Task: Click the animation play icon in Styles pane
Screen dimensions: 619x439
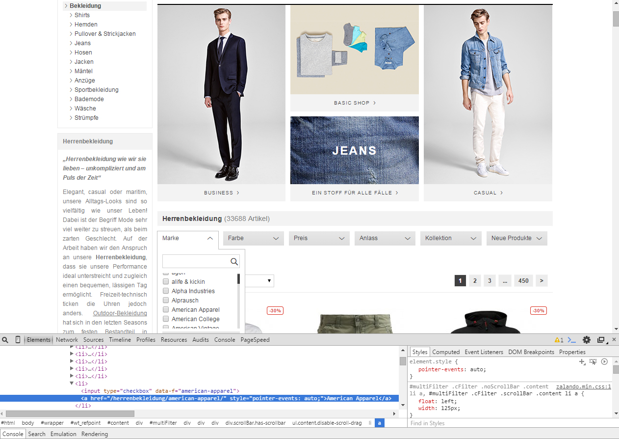Action: (604, 361)
